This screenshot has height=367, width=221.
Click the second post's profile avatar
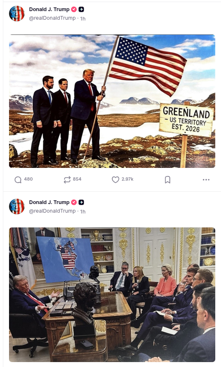(16, 206)
